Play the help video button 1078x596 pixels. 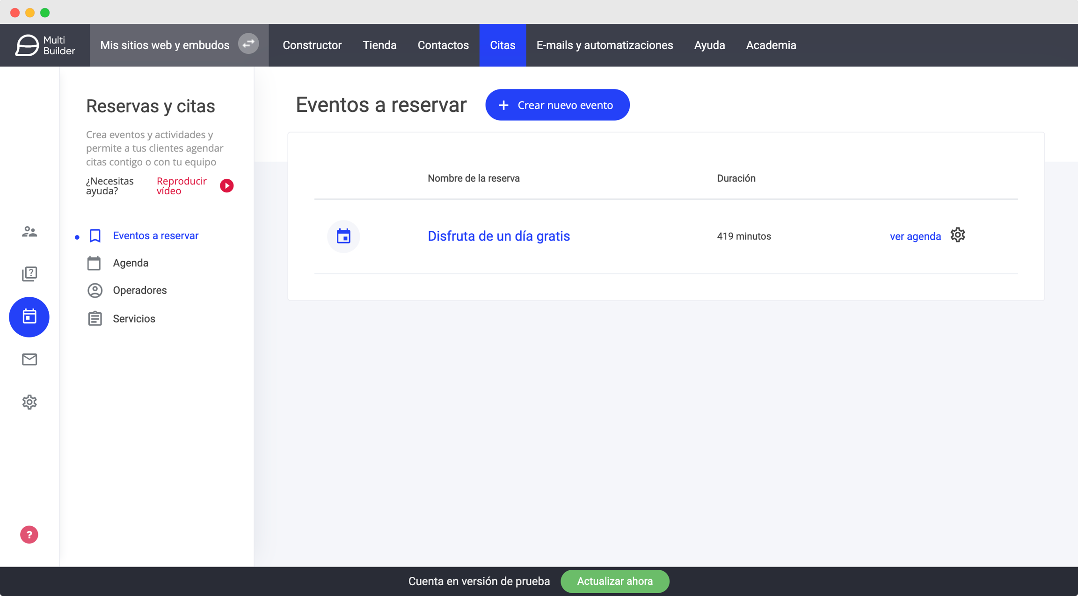[x=227, y=186]
